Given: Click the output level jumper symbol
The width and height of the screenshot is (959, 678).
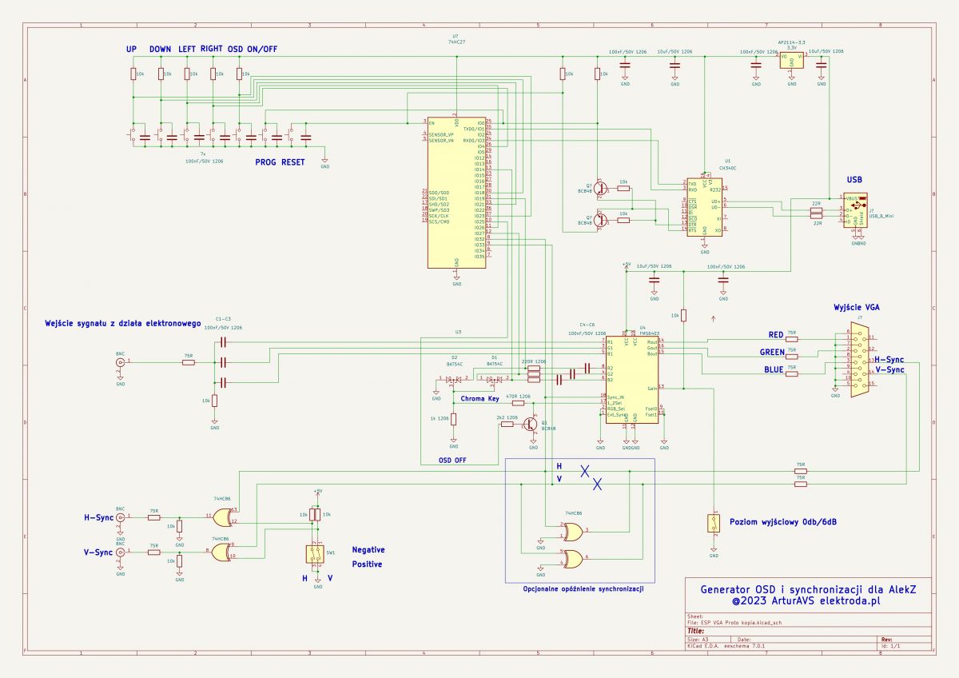Looking at the screenshot, I should coord(714,524).
